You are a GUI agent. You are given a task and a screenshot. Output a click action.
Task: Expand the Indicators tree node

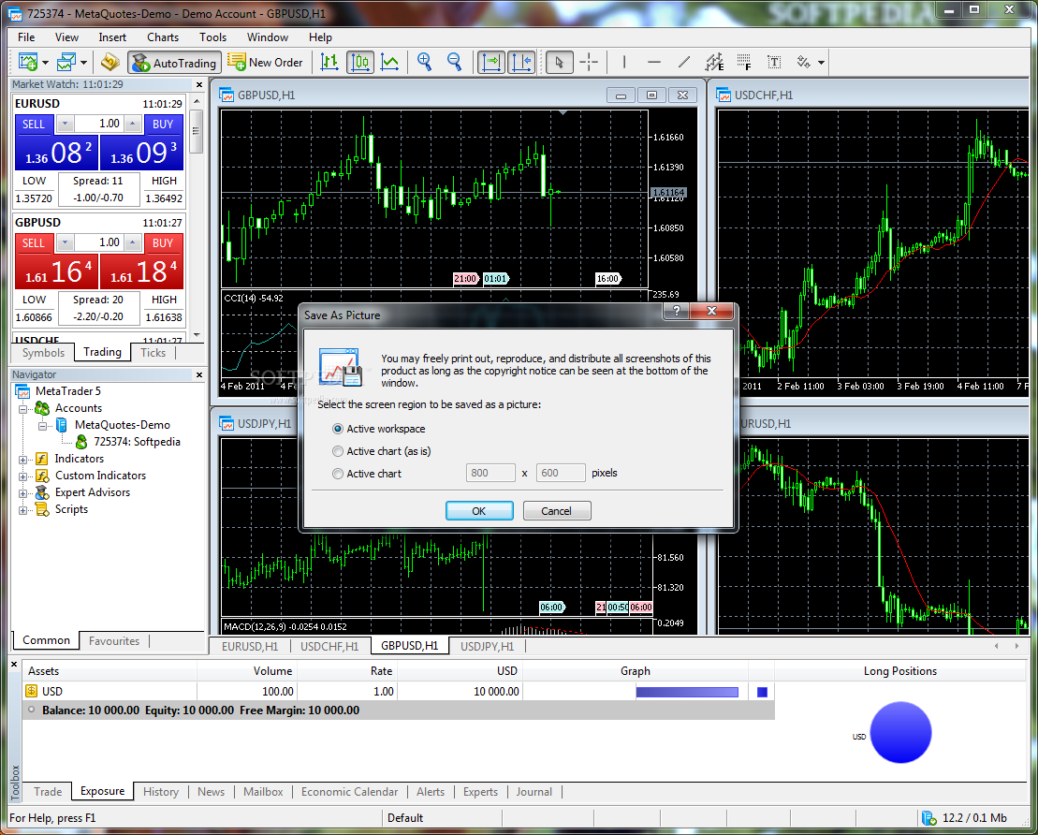tap(22, 460)
